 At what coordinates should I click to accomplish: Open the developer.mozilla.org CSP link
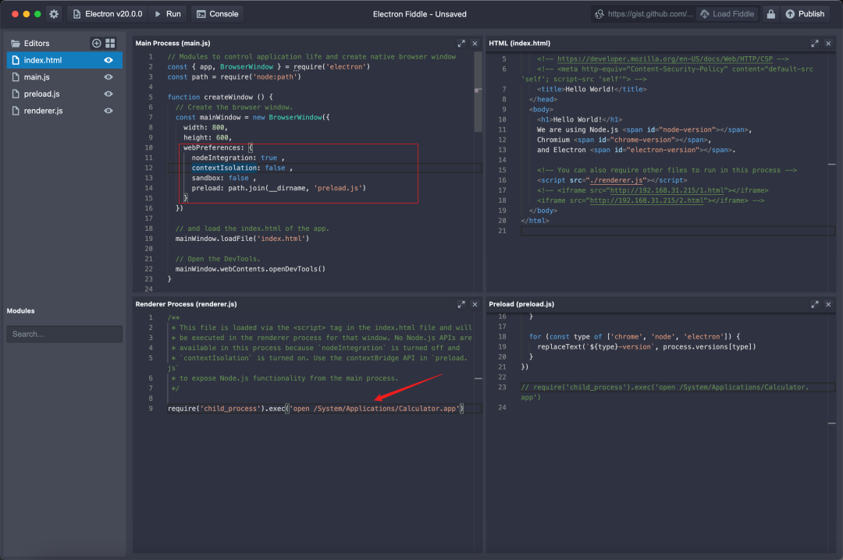point(664,58)
